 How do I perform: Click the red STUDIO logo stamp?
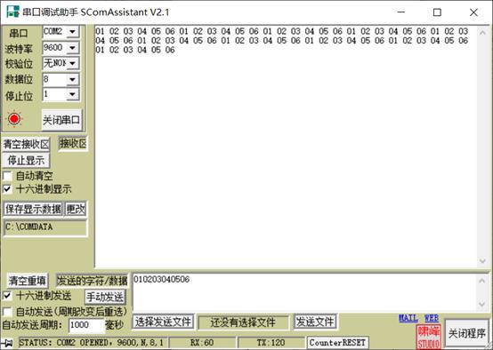click(x=428, y=338)
